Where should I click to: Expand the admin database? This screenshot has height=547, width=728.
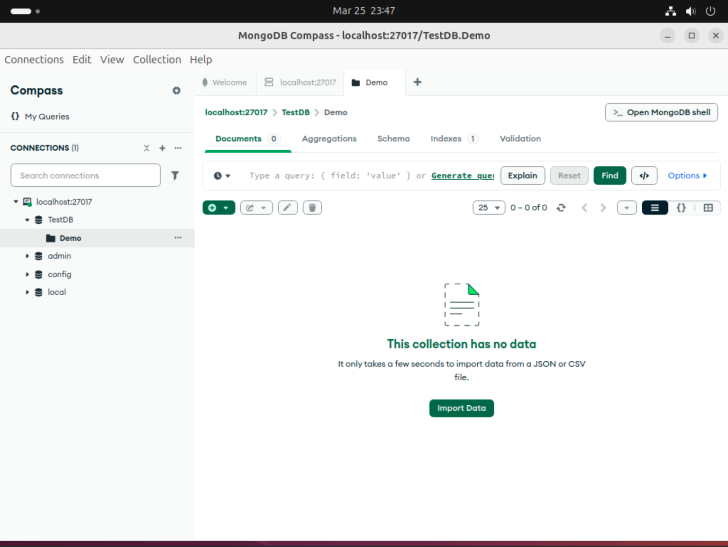[27, 255]
